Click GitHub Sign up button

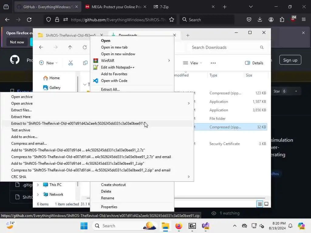coord(290,60)
